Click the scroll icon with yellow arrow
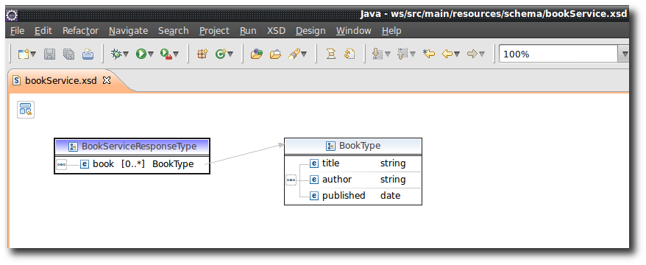Screen dimensions: 646x265 click(x=349, y=54)
